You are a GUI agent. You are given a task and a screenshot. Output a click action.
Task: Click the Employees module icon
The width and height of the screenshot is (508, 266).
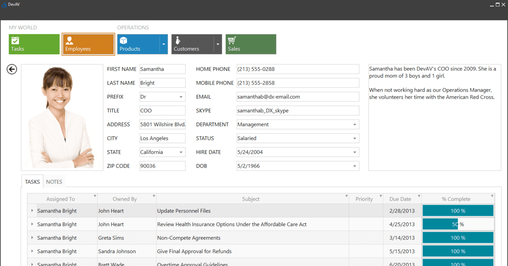click(69, 41)
